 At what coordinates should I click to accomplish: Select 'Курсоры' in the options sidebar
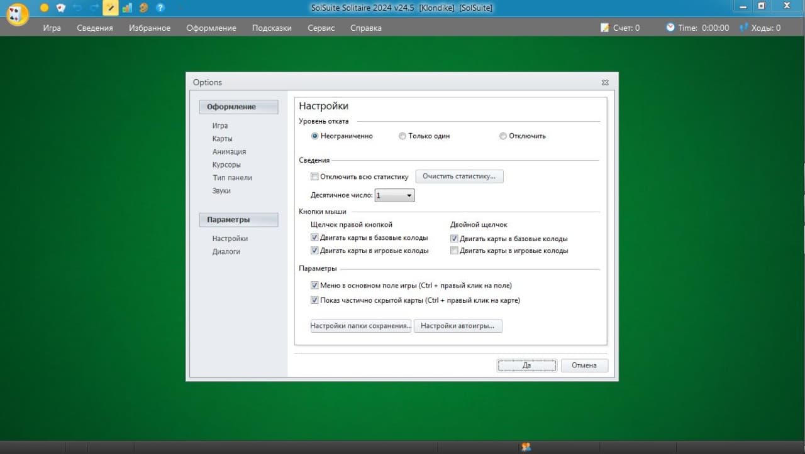tap(226, 165)
